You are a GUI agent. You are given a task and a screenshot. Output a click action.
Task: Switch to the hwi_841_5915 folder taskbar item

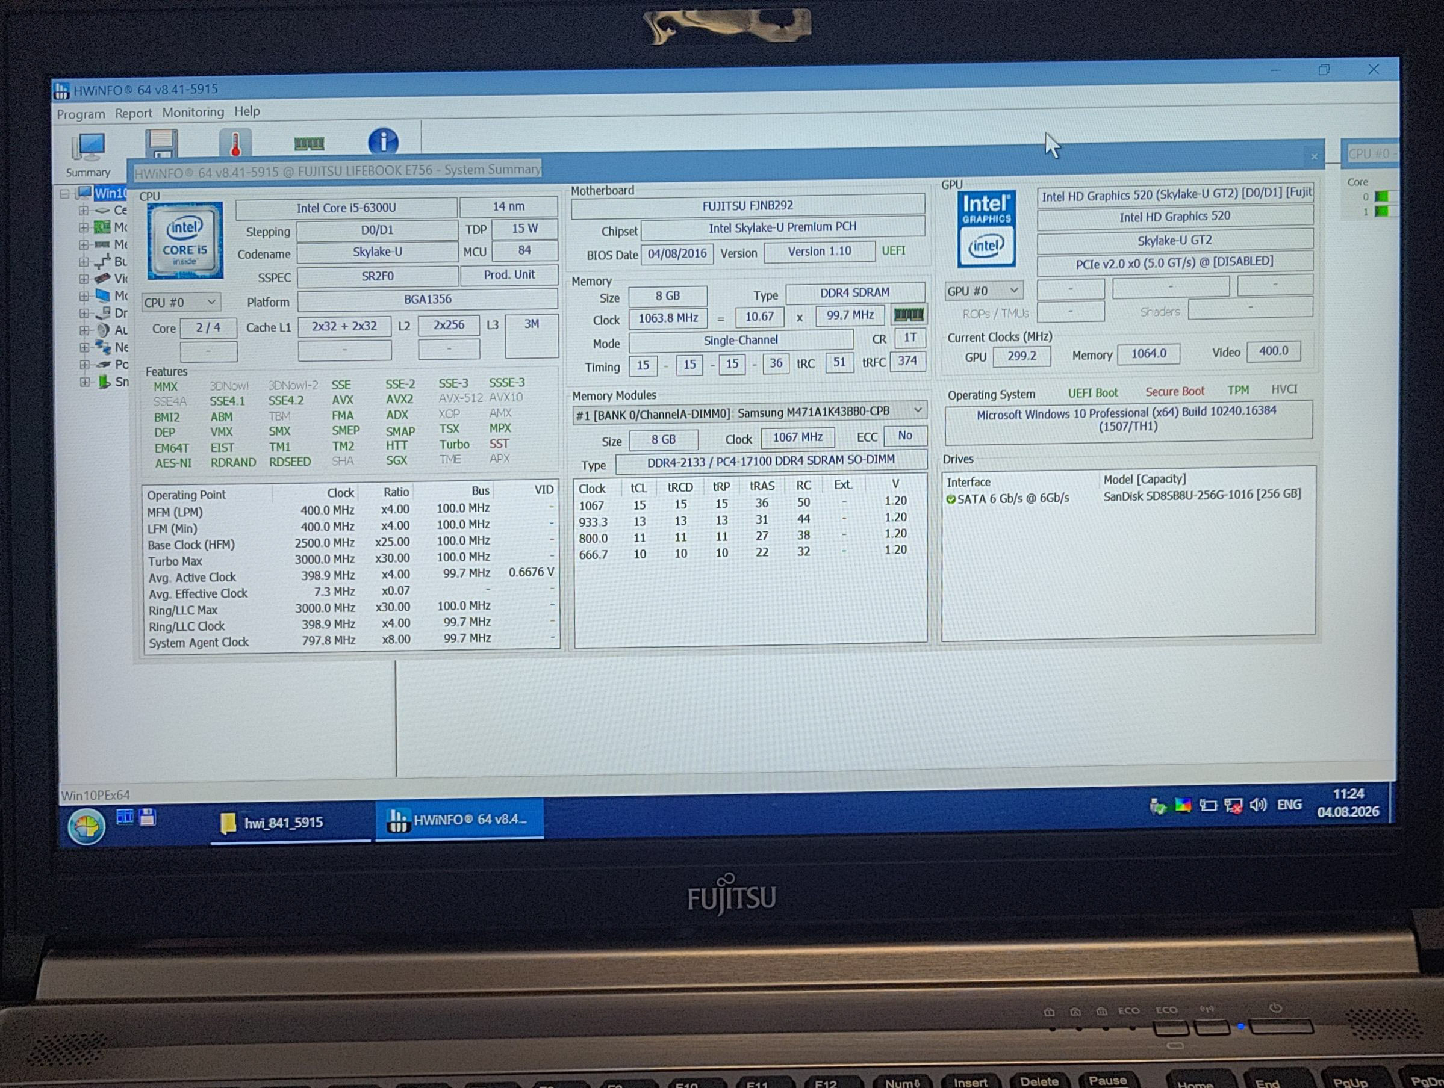pyautogui.click(x=290, y=823)
